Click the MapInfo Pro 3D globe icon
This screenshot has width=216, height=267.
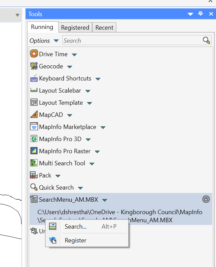pyautogui.click(x=34, y=139)
